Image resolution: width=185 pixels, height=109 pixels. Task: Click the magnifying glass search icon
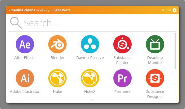coord(16,23)
